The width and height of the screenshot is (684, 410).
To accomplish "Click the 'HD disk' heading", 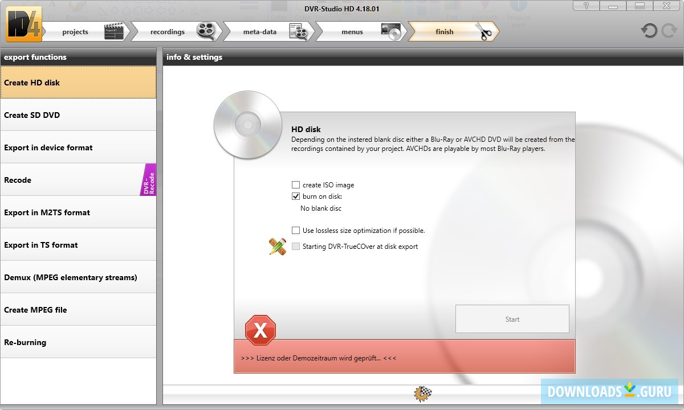I will click(x=306, y=130).
